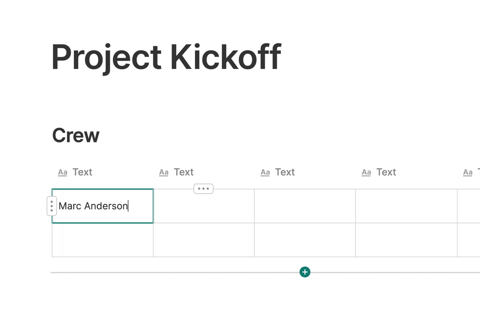480x324 pixels.
Task: Select the second-row cell in the fifth column
Action: tap(469, 240)
